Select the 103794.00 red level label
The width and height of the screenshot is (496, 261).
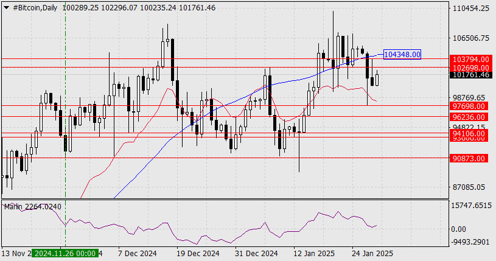click(x=470, y=59)
